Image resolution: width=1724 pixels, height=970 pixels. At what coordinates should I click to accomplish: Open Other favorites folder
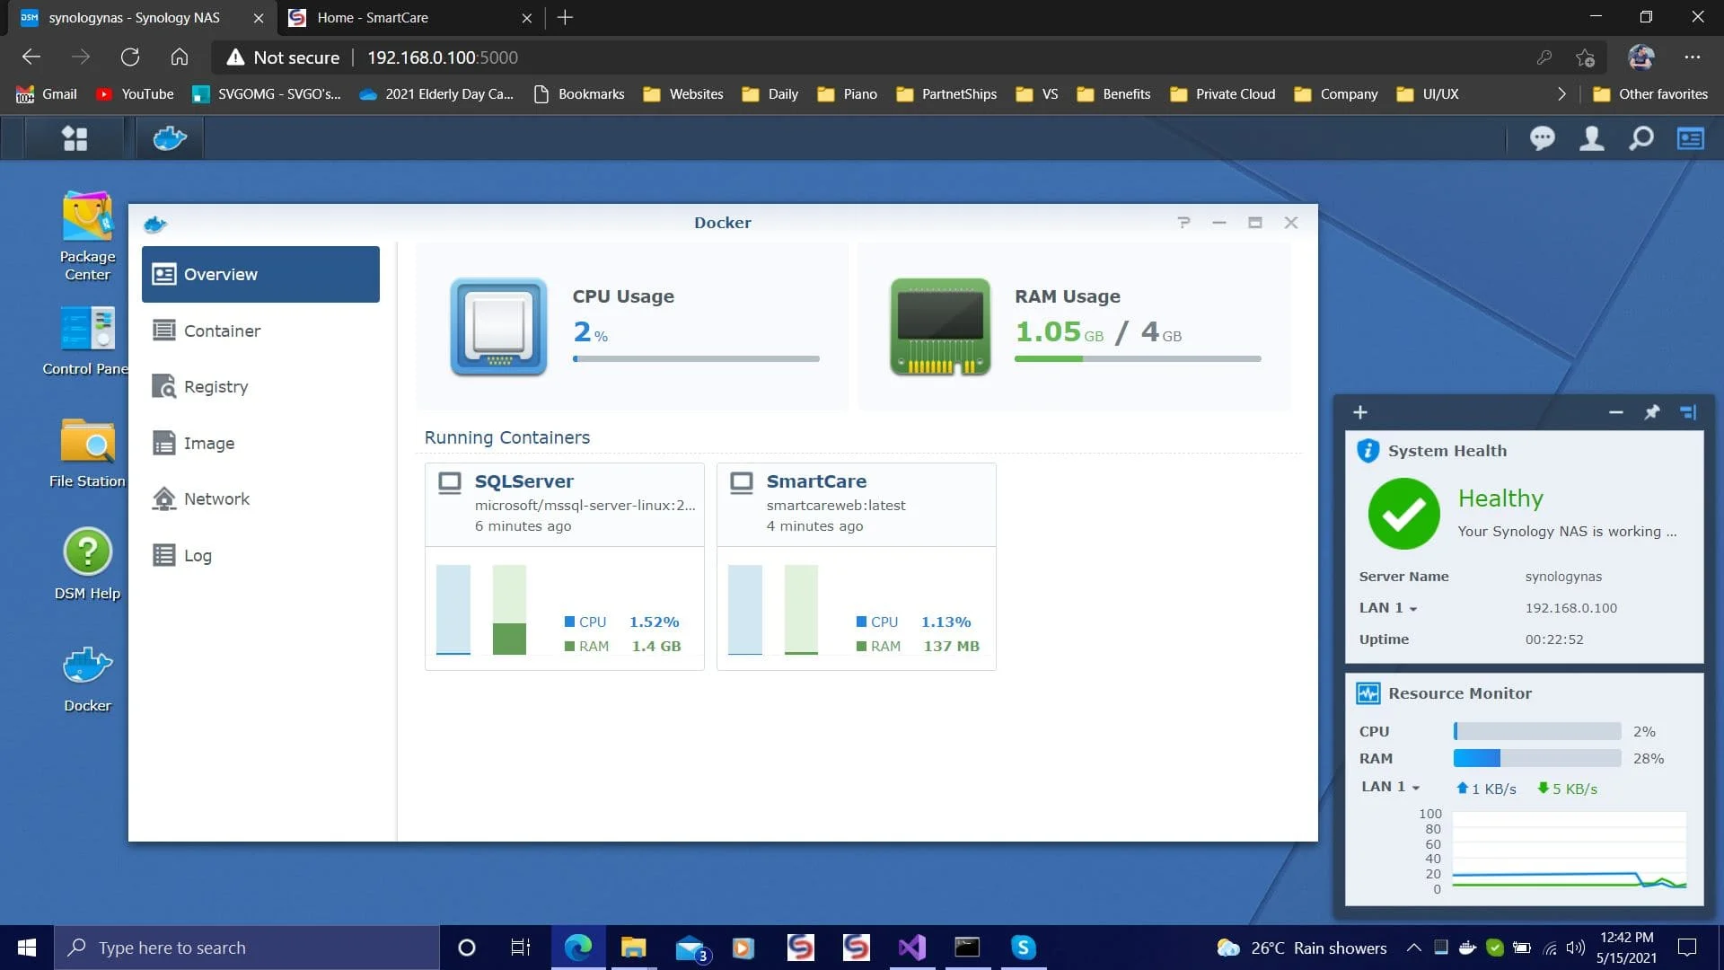(1650, 93)
